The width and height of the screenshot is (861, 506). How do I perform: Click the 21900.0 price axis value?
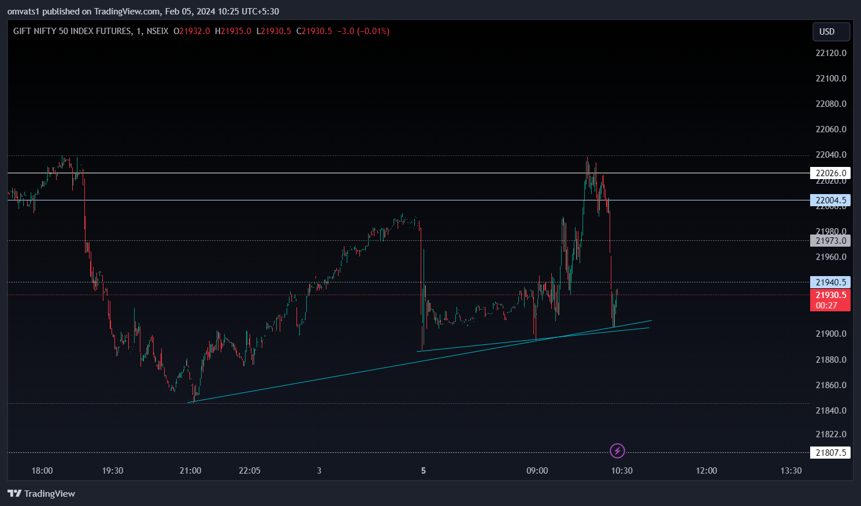pos(831,334)
